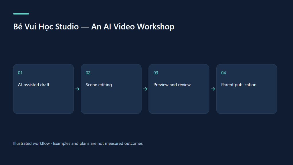The image size is (293, 165).
Task: Select step number 04
Action: click(223, 73)
